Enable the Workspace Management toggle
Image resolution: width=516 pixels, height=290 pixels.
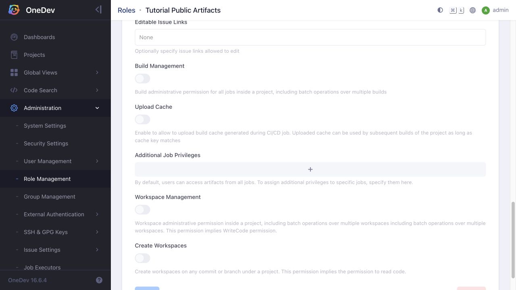point(142,210)
